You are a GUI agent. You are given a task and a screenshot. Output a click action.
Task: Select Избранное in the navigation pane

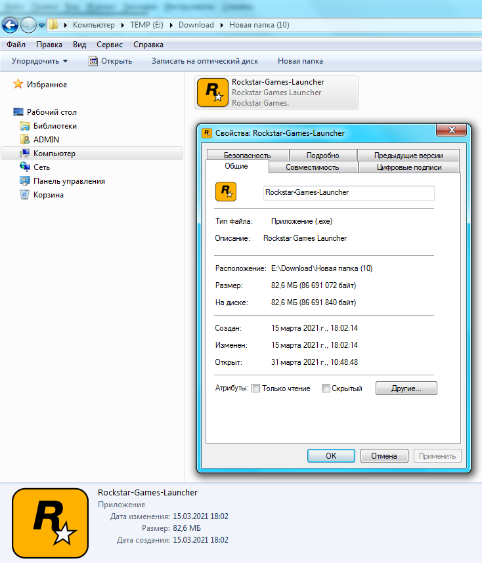[47, 85]
